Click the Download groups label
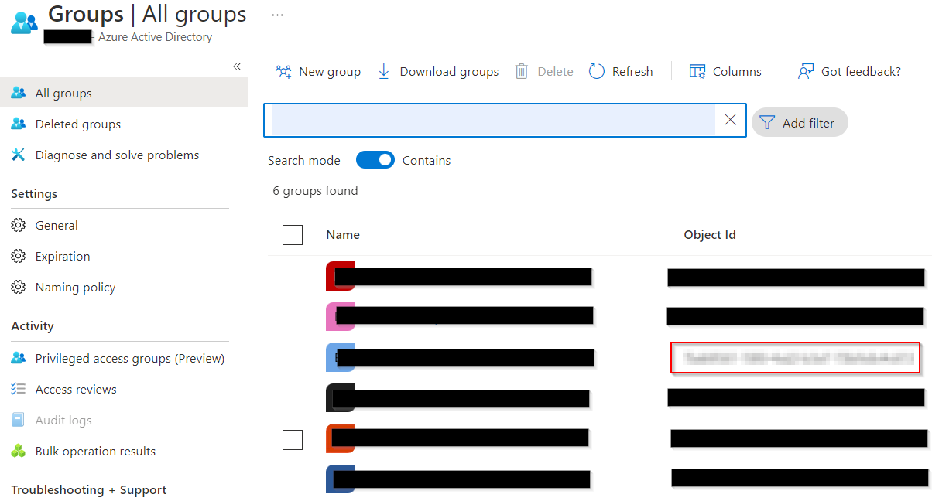 (449, 71)
